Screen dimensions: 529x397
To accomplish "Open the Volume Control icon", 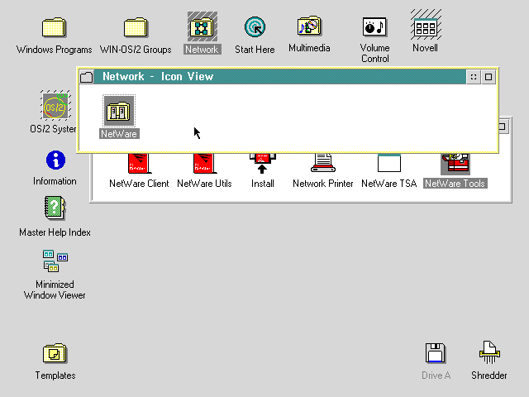I will [374, 26].
